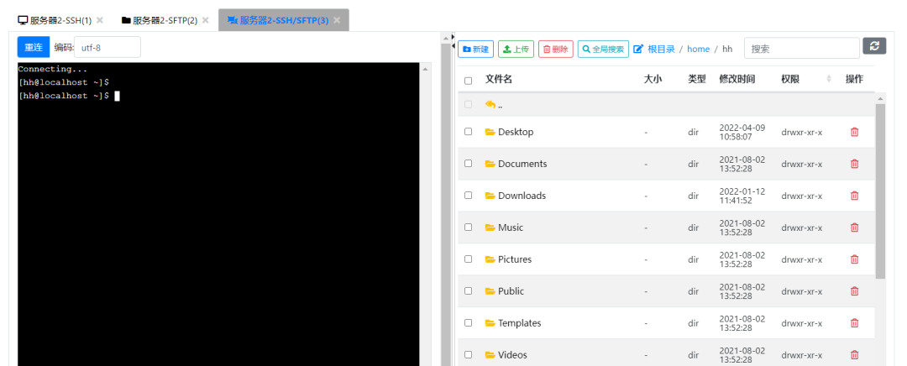
Task: Click the 文件名 column header
Action: pyautogui.click(x=499, y=79)
